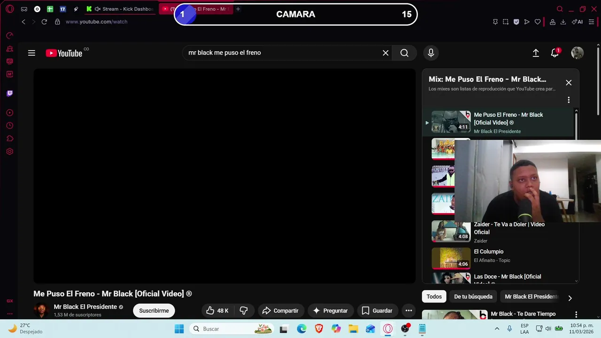Run YouTube search with magnifier button

[x=404, y=53]
